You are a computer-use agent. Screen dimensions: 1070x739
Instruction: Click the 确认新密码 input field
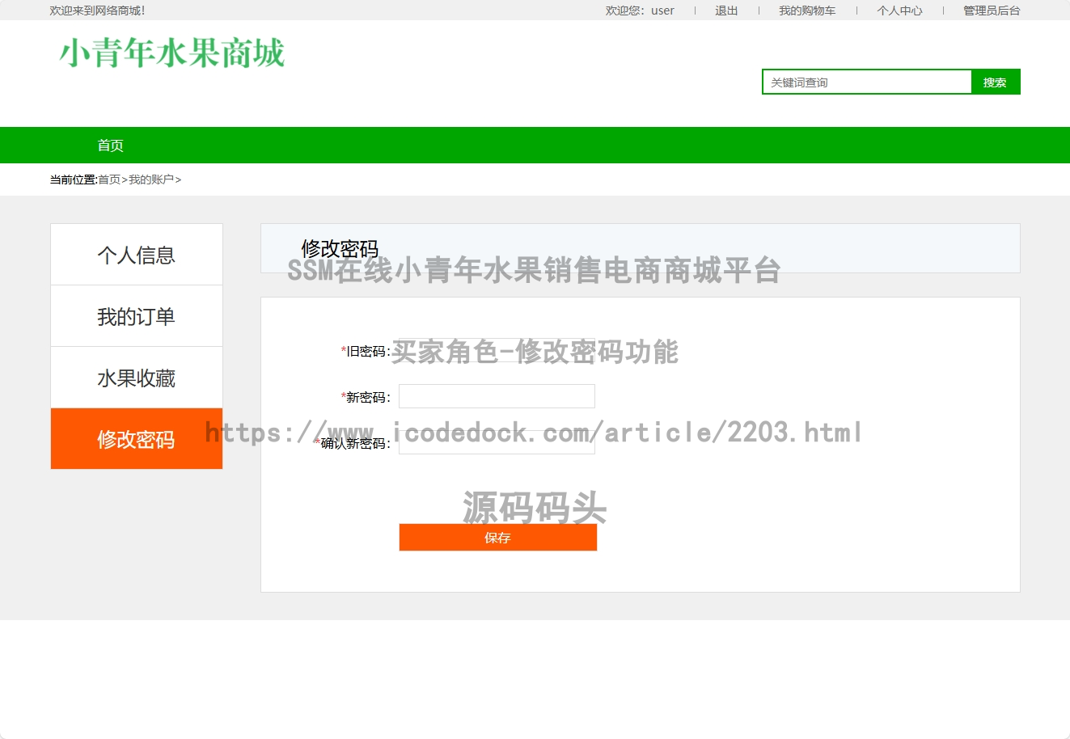[497, 442]
